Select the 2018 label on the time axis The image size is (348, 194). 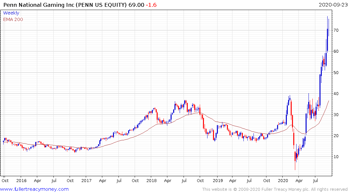[152, 180]
